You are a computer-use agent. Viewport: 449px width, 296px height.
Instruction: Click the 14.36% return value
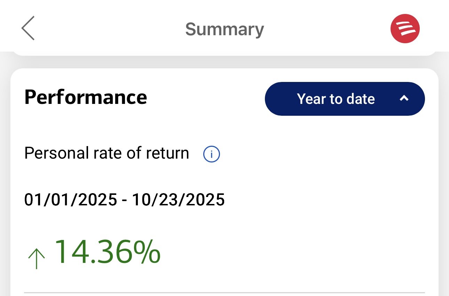coord(107,251)
